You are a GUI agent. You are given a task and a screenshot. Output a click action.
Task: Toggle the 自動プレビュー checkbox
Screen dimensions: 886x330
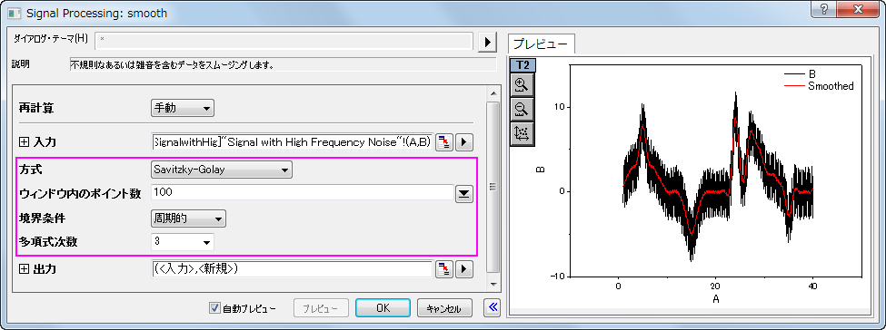214,308
